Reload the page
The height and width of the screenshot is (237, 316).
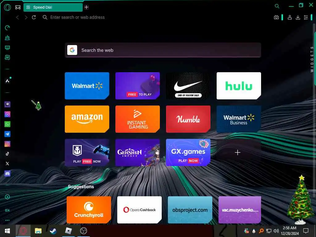tap(34, 17)
